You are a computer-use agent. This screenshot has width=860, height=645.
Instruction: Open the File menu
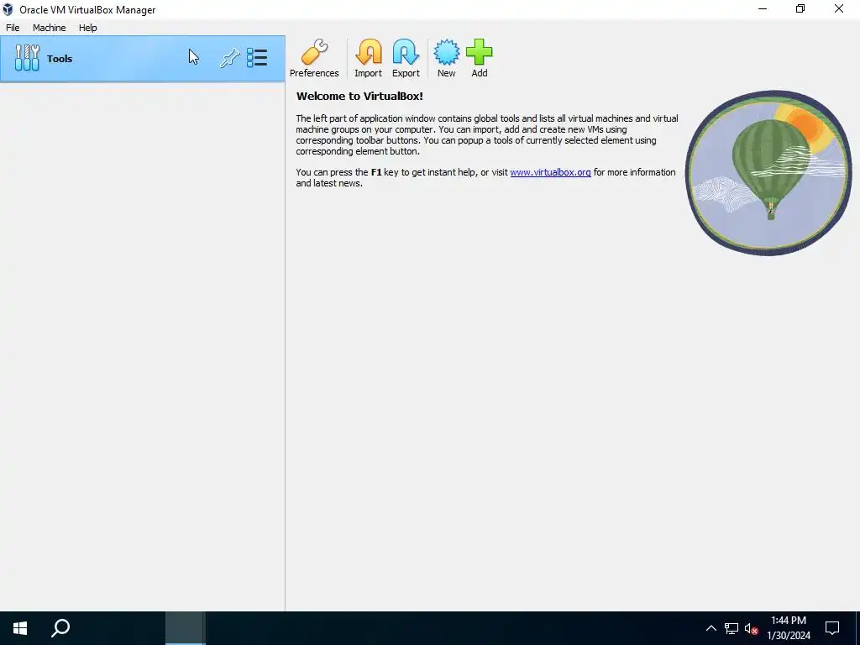pyautogui.click(x=13, y=28)
